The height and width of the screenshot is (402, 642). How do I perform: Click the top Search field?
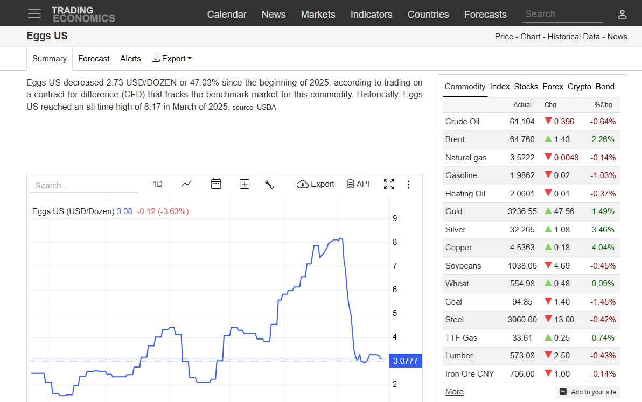click(563, 15)
